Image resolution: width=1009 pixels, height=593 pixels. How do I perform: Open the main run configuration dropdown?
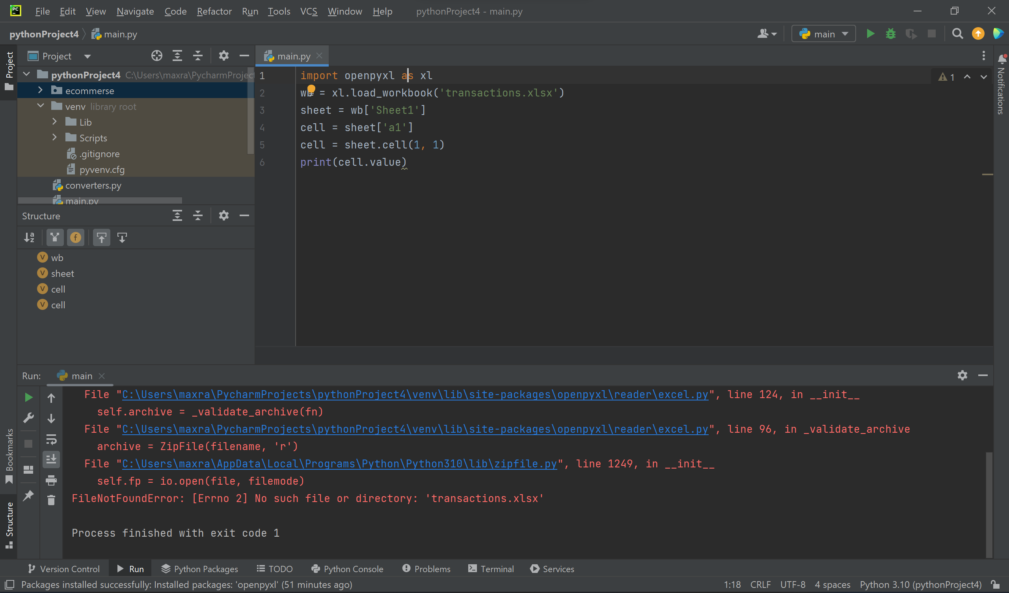point(823,33)
